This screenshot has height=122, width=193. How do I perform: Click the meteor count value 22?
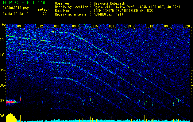click(x=44, y=14)
